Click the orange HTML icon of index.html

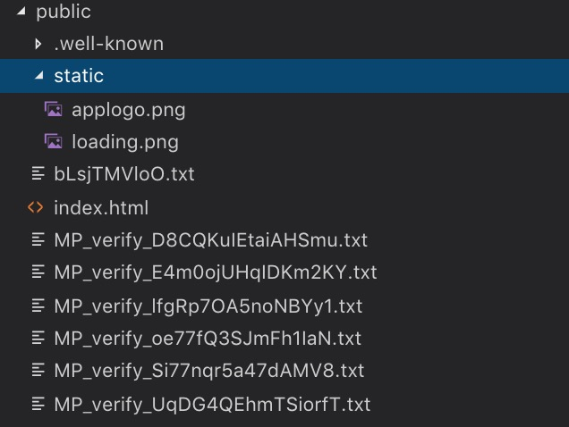36,207
